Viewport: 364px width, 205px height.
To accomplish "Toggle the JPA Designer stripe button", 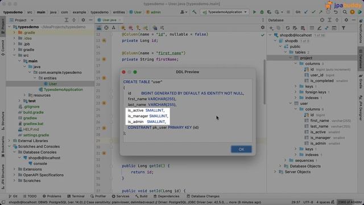I will point(361,108).
